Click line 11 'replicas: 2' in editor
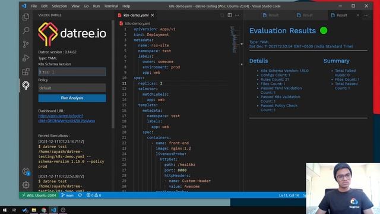The width and height of the screenshot is (380, 214). click(150, 83)
